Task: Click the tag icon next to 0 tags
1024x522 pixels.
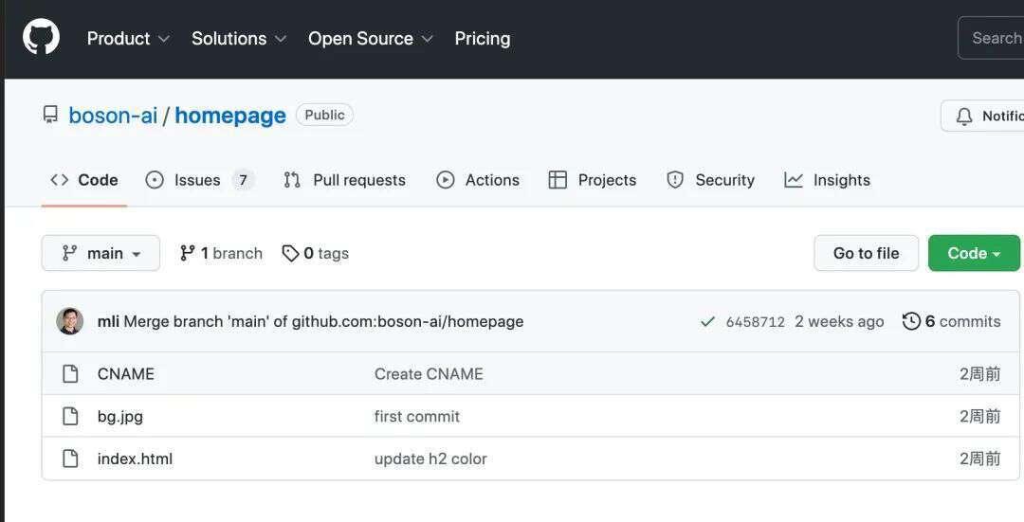Action: coord(290,253)
